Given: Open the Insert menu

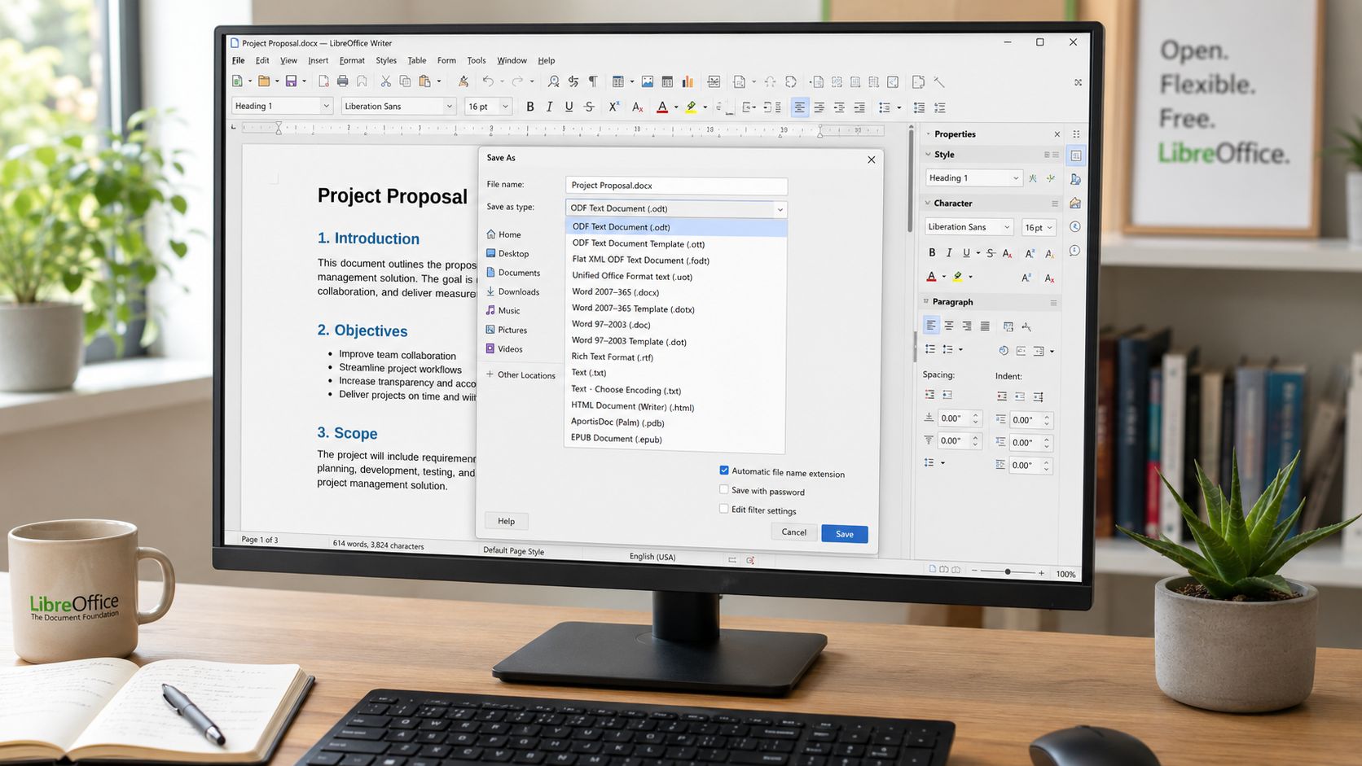Looking at the screenshot, I should pyautogui.click(x=319, y=60).
